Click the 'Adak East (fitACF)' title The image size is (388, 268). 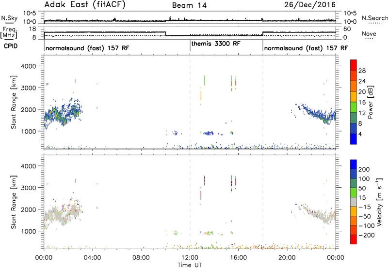click(x=85, y=4)
